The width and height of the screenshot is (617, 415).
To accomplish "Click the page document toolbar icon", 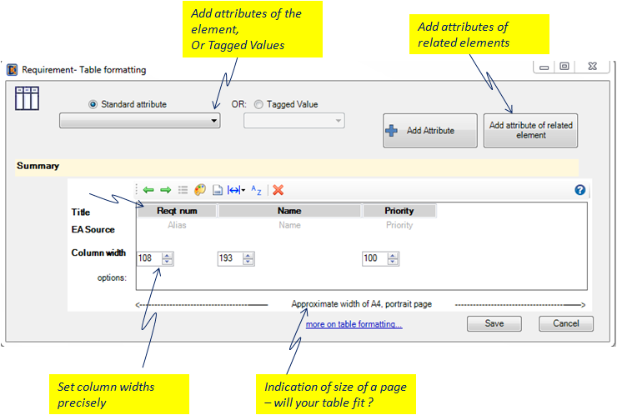I will tap(218, 190).
